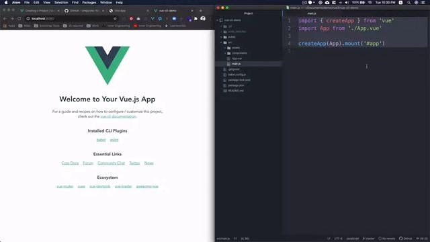
Task: Open package-lock.json in the project tree
Action: point(239,80)
